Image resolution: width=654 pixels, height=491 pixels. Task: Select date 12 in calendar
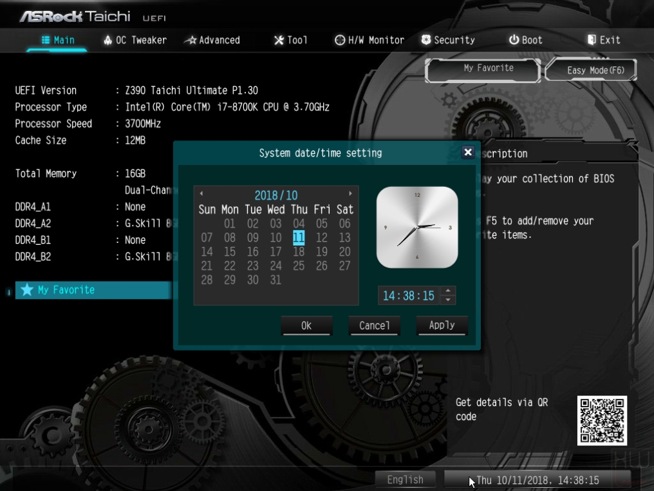coord(322,238)
